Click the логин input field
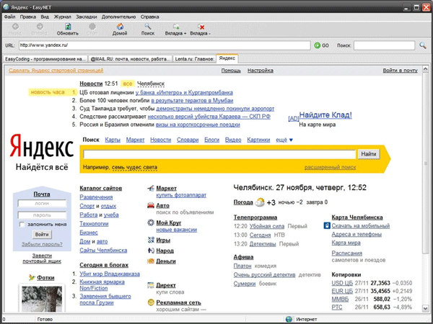The height and width of the screenshot is (324, 433). (x=42, y=203)
